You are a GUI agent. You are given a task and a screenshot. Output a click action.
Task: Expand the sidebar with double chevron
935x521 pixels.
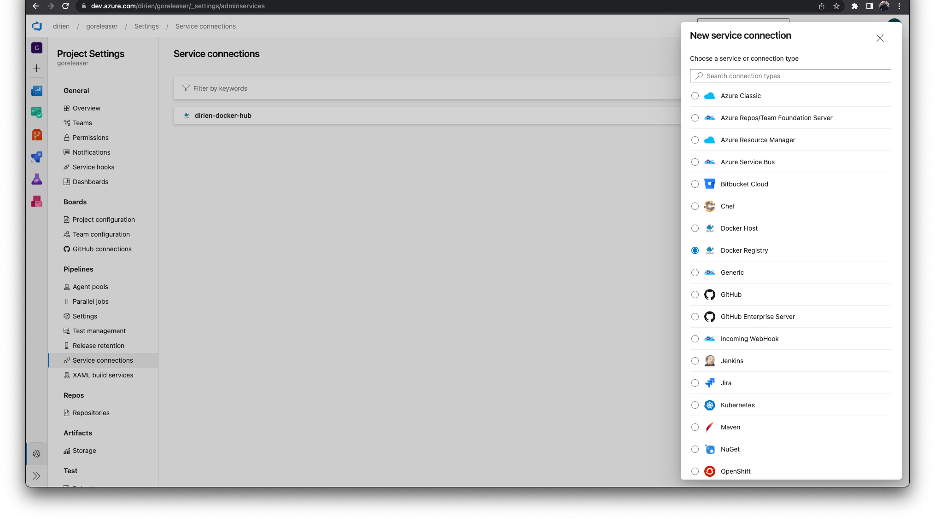(37, 476)
